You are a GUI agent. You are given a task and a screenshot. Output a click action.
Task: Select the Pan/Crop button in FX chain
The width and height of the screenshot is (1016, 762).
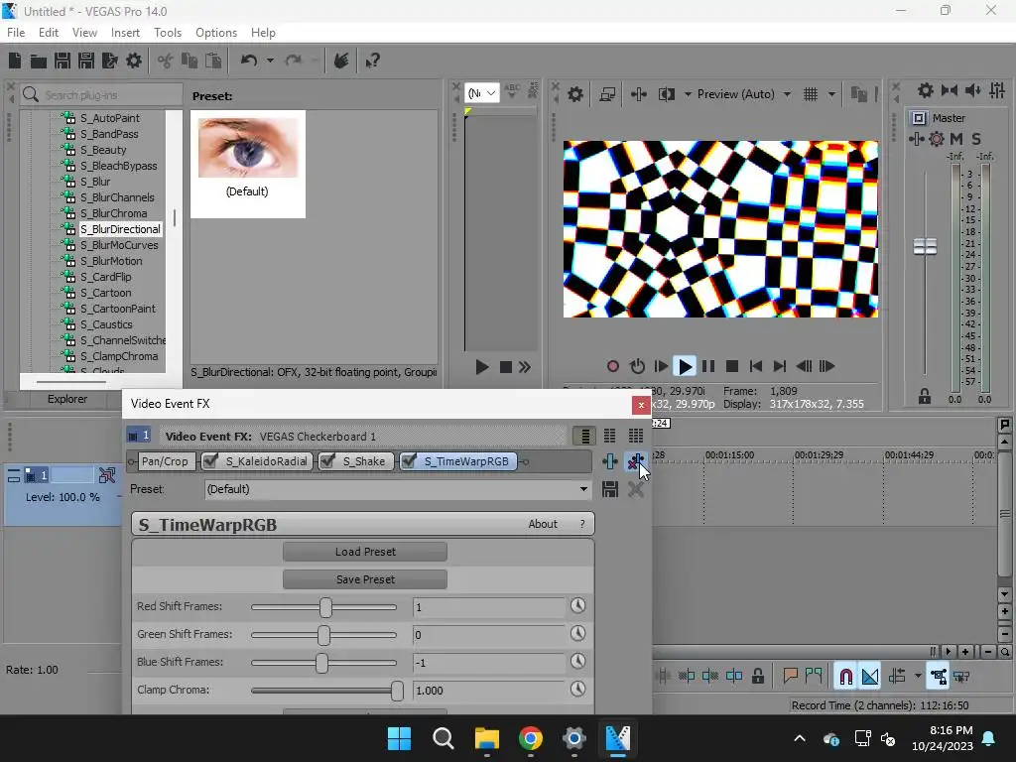[x=165, y=461]
